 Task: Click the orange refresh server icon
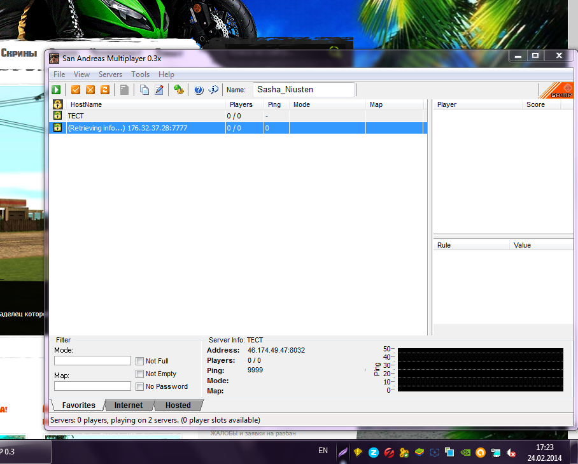tap(105, 90)
